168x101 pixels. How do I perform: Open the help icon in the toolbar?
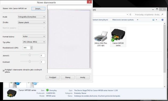(162, 20)
